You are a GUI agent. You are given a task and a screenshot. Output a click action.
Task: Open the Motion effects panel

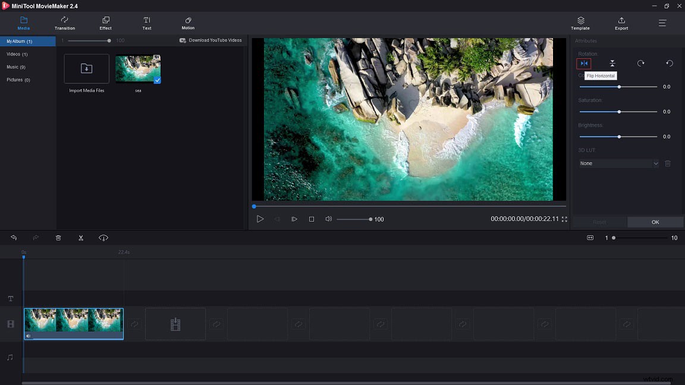click(187, 24)
